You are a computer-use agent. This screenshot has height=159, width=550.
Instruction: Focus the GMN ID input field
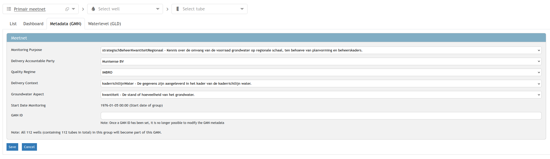point(321,116)
